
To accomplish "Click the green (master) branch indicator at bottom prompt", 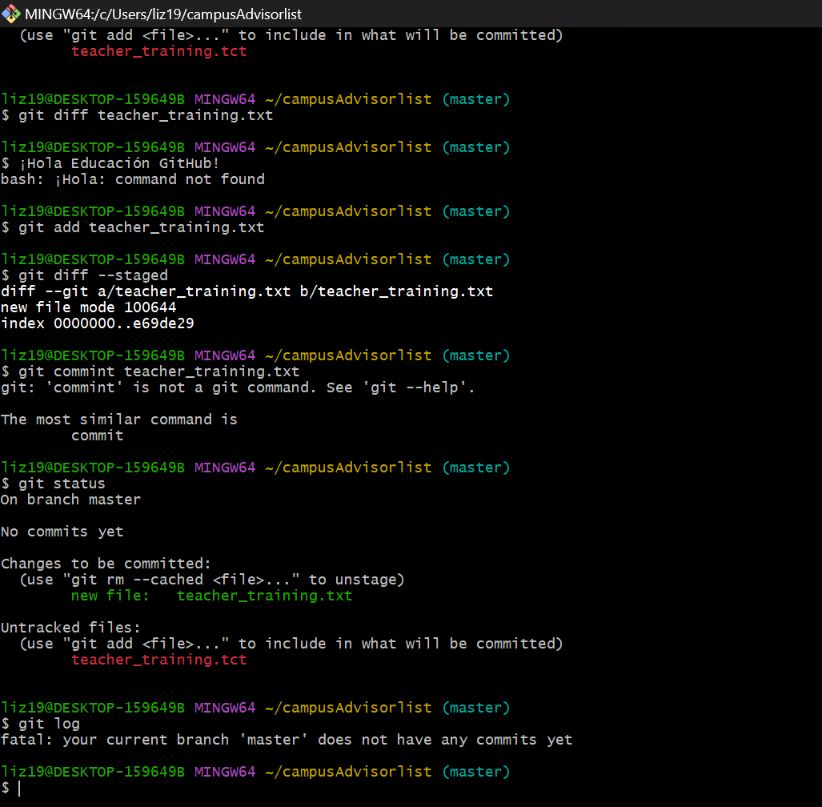I will pos(476,771).
